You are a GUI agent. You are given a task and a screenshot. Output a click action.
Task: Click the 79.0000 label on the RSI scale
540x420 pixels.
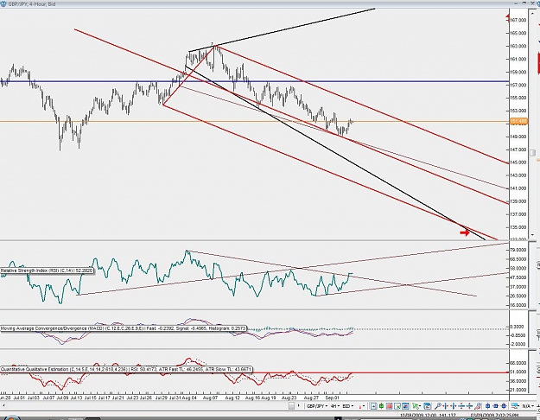click(x=518, y=250)
